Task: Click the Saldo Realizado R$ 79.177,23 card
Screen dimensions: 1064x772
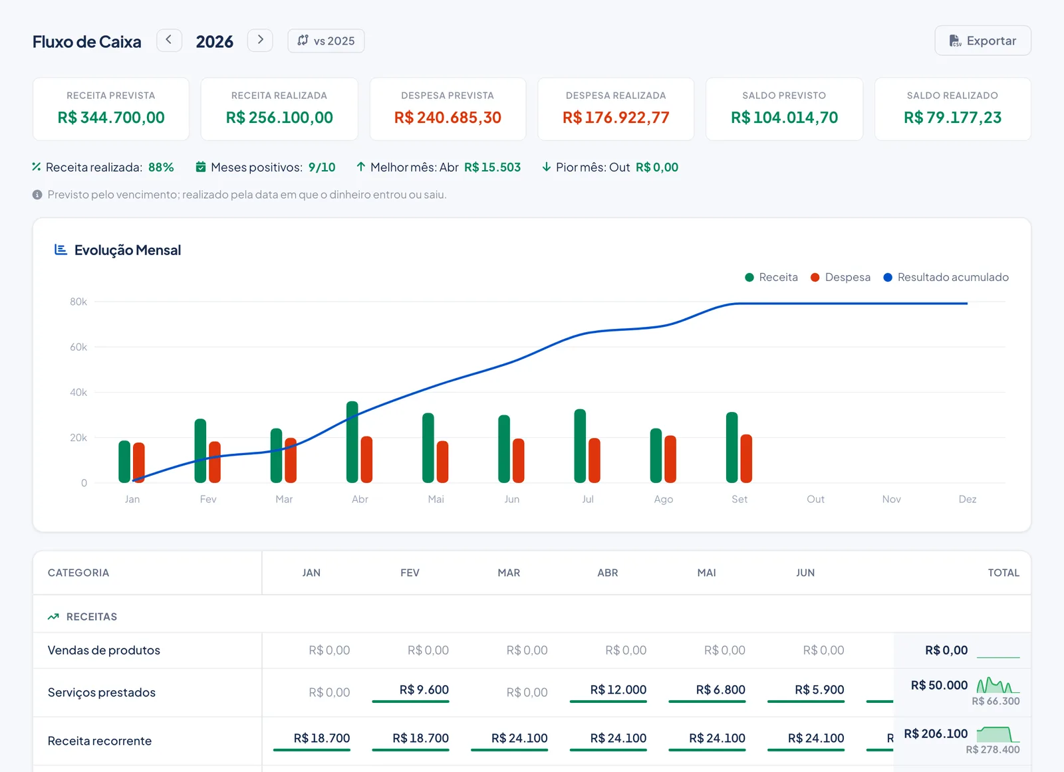Action: [x=952, y=109]
